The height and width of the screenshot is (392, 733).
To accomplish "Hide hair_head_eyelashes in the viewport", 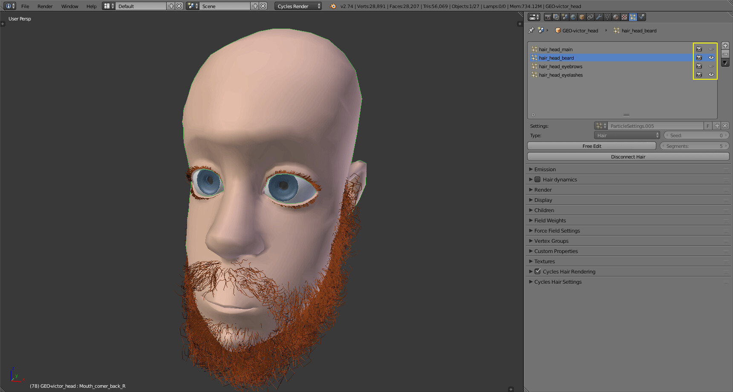I will pos(711,75).
